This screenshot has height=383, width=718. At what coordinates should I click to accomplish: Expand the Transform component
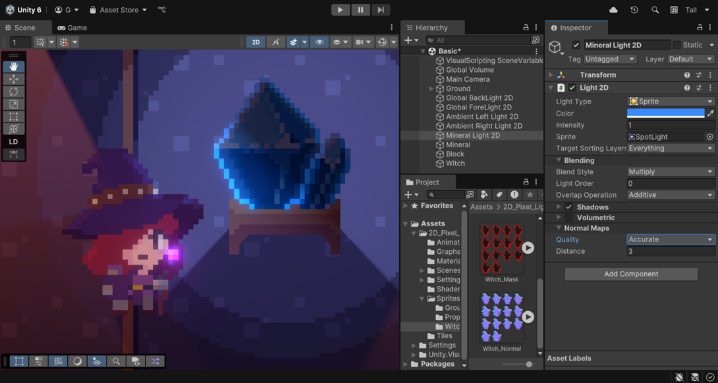551,75
